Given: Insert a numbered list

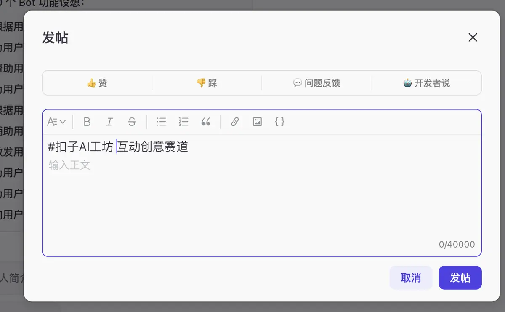Looking at the screenshot, I should (183, 122).
